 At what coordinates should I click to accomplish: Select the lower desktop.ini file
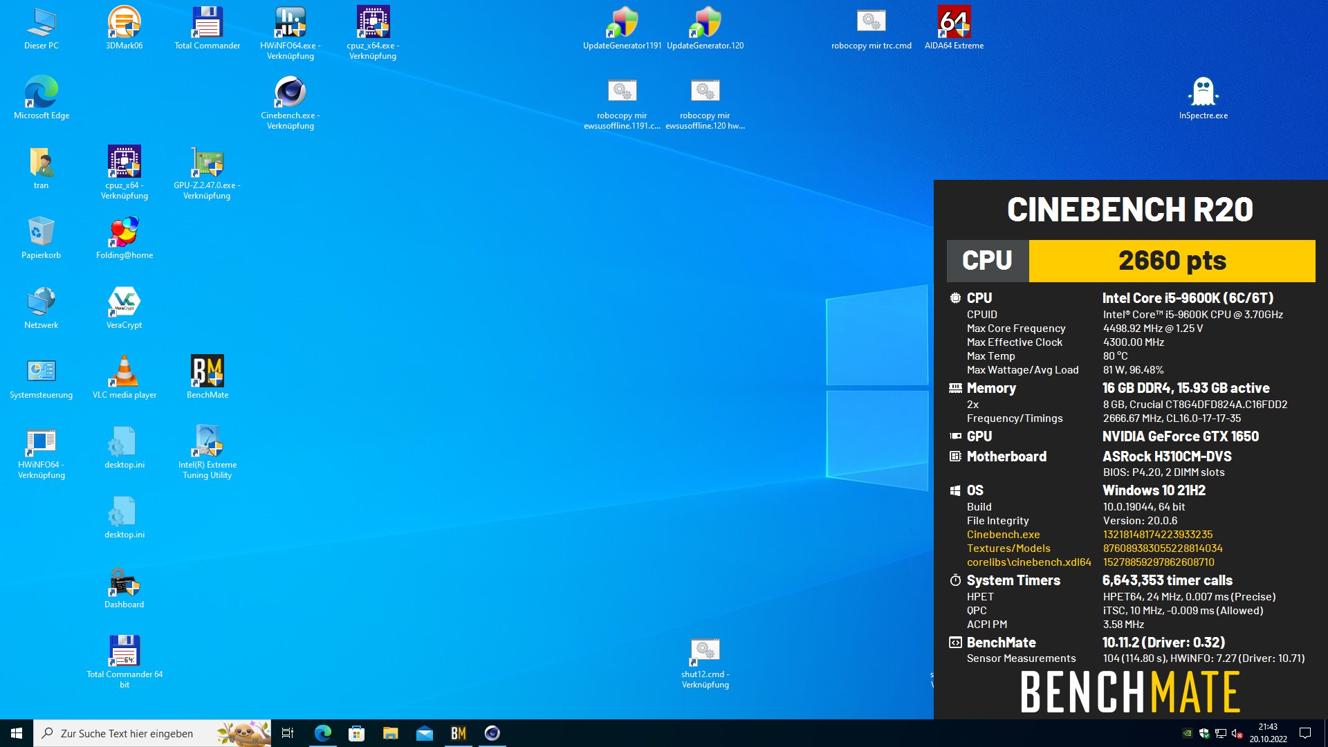tap(124, 517)
